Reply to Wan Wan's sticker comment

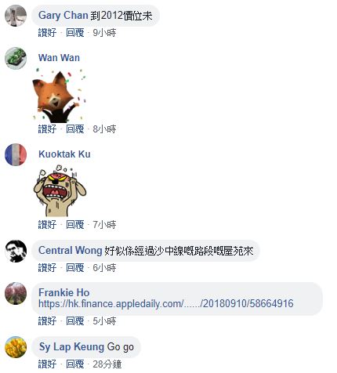(75, 129)
